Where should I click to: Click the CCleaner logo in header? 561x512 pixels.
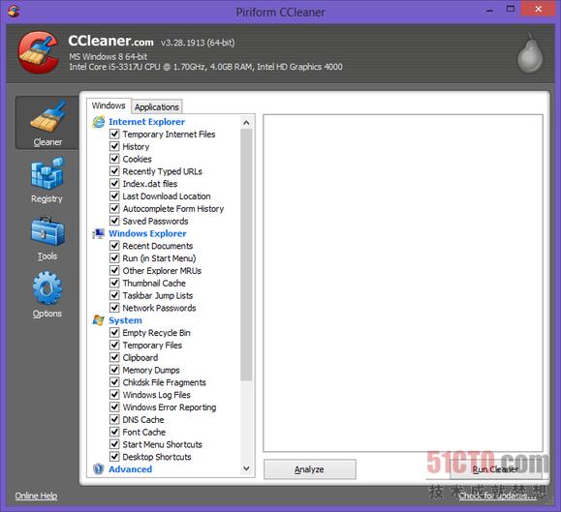(39, 52)
